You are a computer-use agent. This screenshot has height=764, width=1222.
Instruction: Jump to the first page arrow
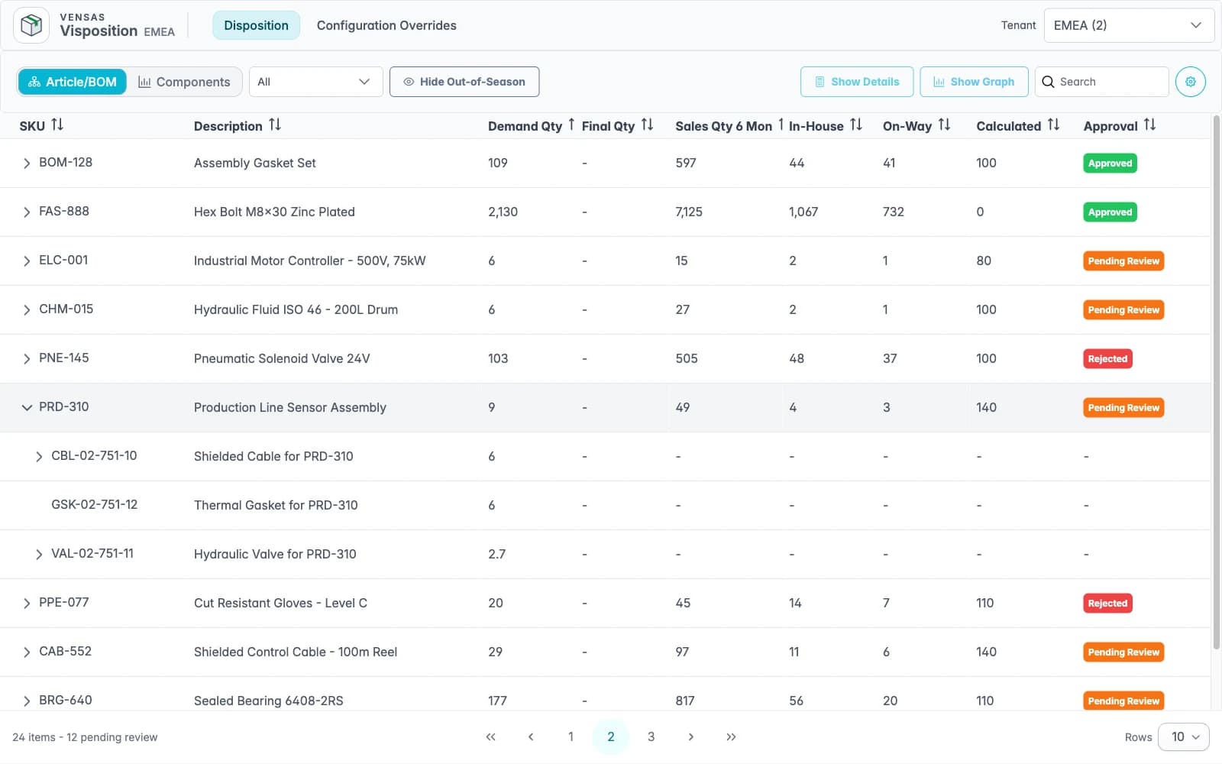(490, 736)
